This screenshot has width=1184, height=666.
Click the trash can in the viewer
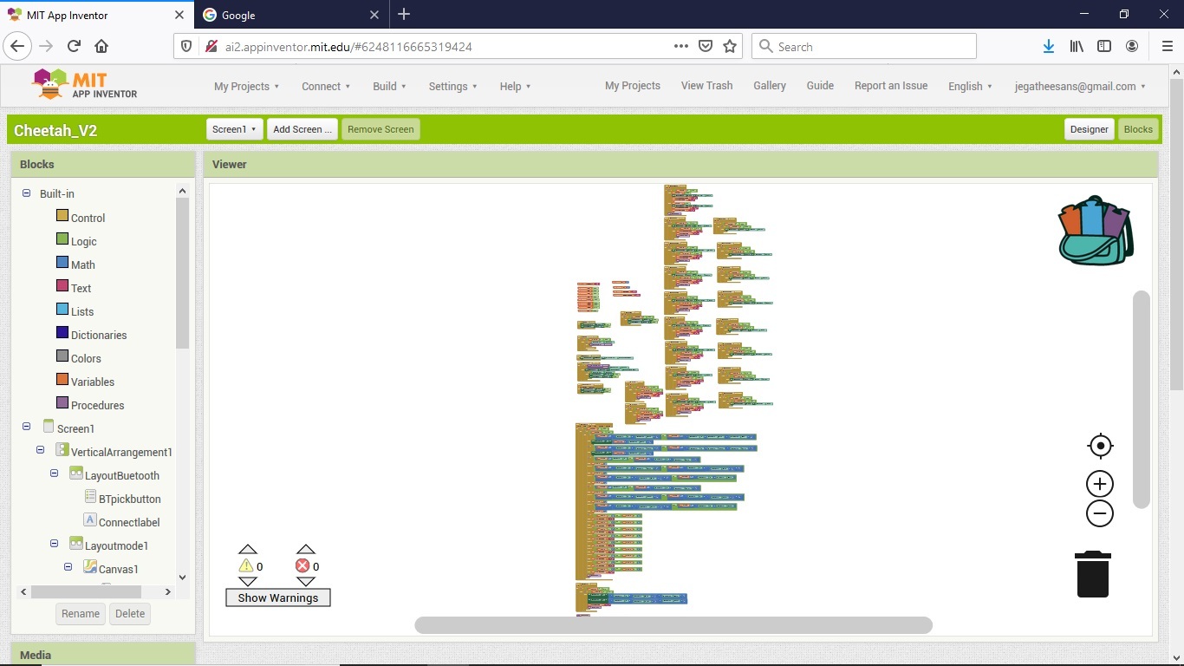[1093, 574]
